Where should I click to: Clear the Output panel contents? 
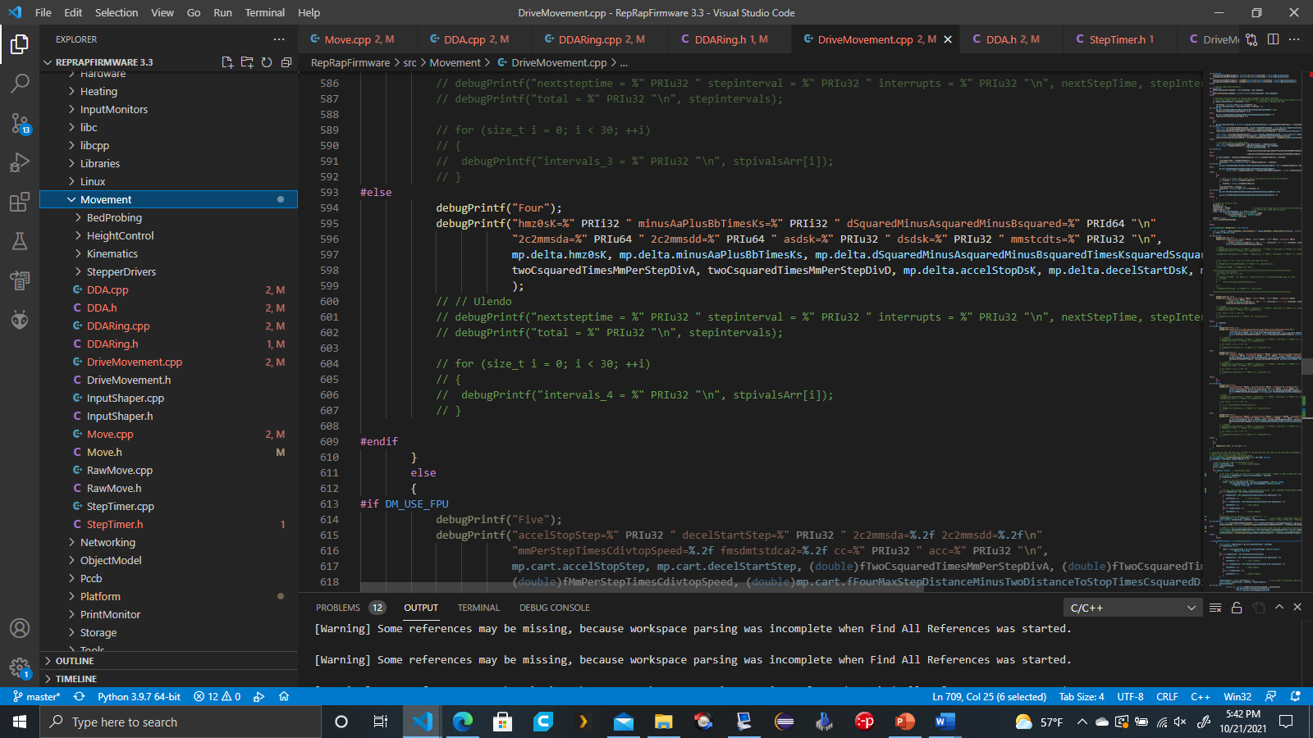tap(1215, 608)
